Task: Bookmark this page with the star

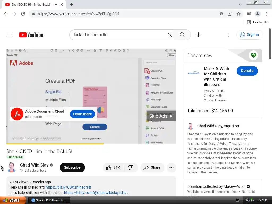Action: [239, 14]
